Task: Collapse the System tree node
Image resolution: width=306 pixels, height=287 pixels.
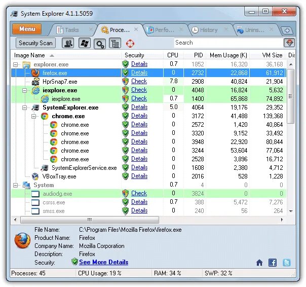Action: pos(15,185)
